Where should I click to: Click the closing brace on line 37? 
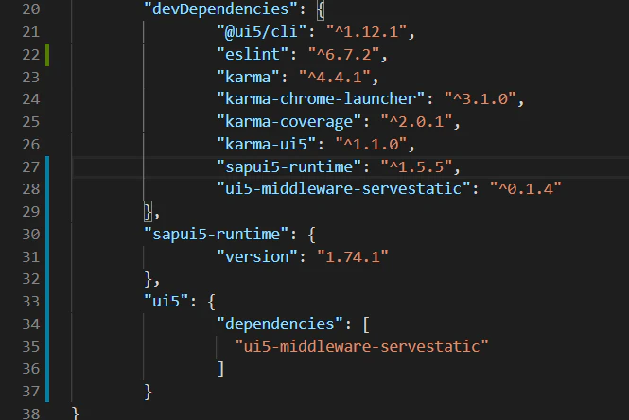tap(148, 392)
